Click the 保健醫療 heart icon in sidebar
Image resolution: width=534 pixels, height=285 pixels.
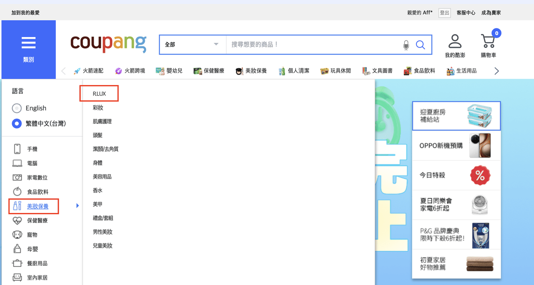click(17, 220)
